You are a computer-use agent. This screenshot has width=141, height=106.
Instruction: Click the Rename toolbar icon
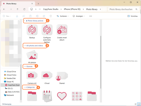[37, 16]
